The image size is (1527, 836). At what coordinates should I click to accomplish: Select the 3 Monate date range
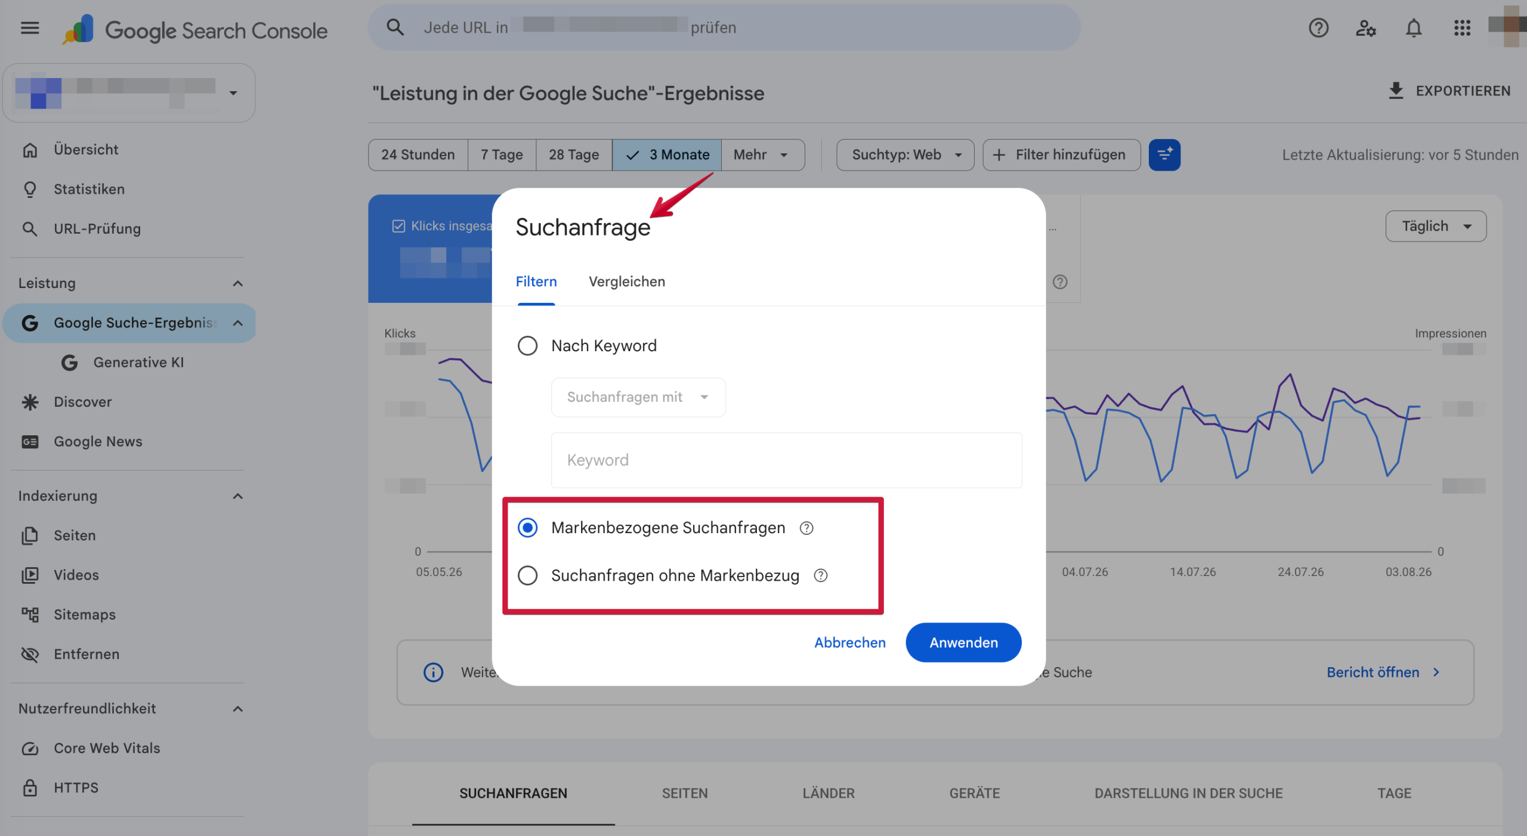coord(667,155)
